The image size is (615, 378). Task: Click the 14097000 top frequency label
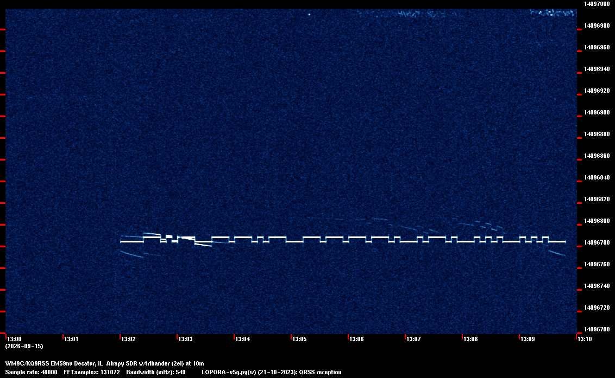tap(597, 4)
